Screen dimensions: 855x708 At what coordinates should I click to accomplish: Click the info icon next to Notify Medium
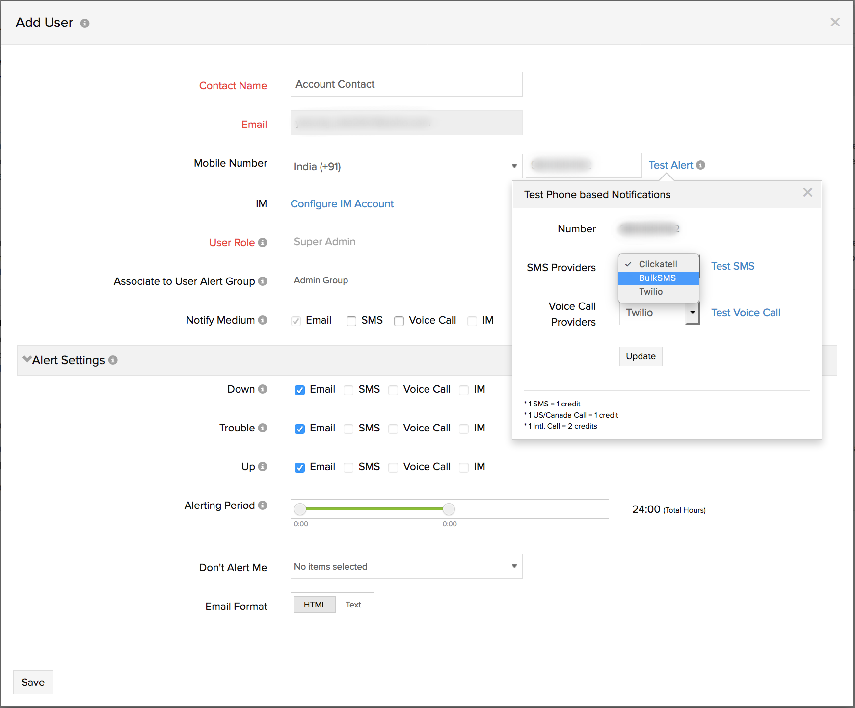(x=263, y=320)
